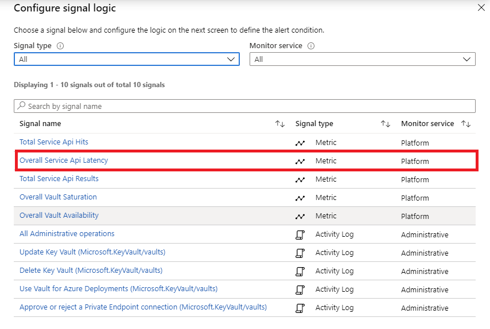This screenshot has height=329, width=490.
Task: Click the Displaying 1 - 10 signals count text
Action: pyautogui.click(x=90, y=85)
